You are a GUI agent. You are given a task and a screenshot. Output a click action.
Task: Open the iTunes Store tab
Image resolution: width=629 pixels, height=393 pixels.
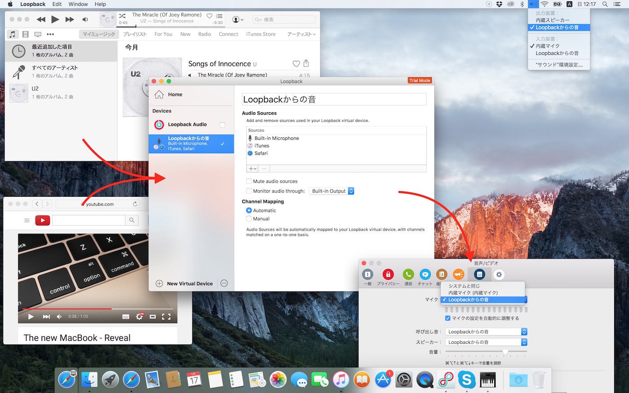261,34
